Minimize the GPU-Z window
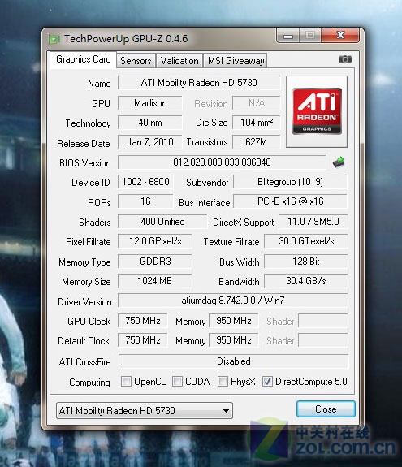Screen dimensions: 402x467 click(x=287, y=36)
